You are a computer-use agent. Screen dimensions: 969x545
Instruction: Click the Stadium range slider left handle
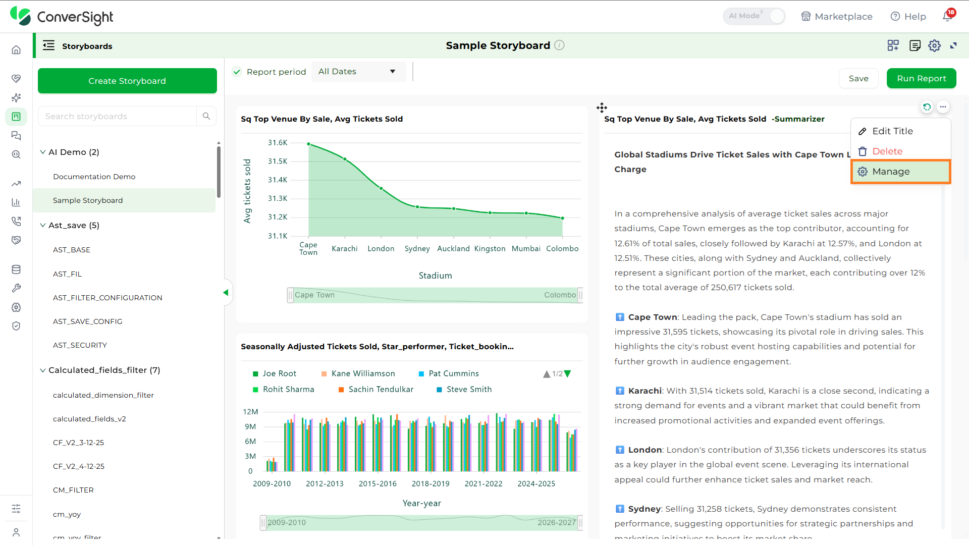coord(290,295)
